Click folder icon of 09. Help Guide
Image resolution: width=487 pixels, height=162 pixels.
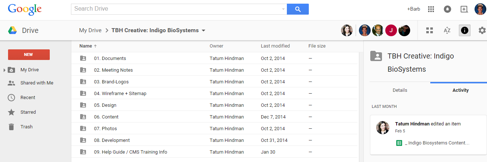(x=83, y=152)
